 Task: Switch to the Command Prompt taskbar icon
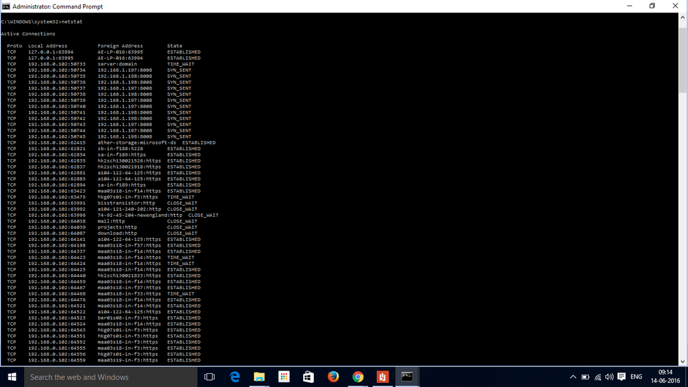click(407, 377)
